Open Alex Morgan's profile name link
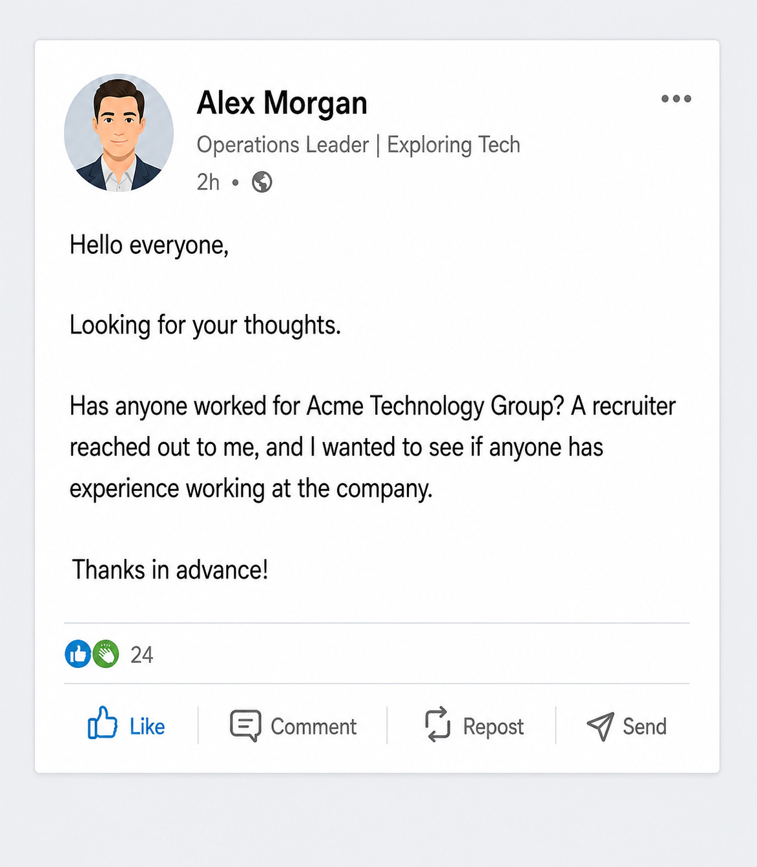Viewport: 757px width, 867px height. pyautogui.click(x=282, y=103)
